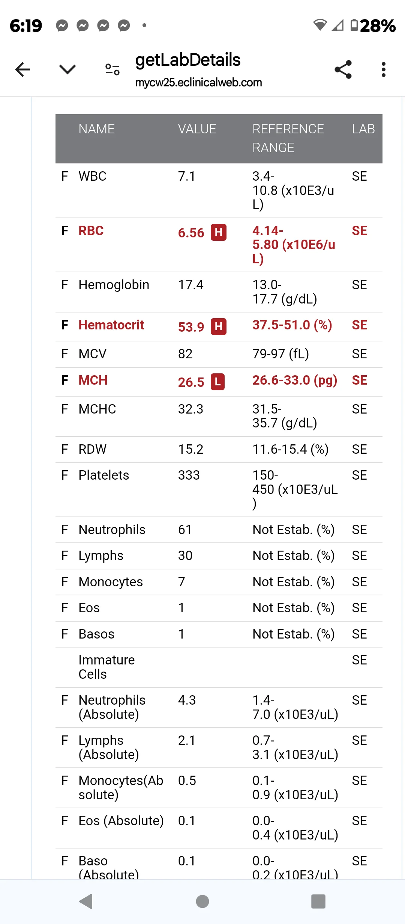This screenshot has height=924, width=405.
Task: Tap the L flag beside MCH value
Action: pyautogui.click(x=217, y=382)
